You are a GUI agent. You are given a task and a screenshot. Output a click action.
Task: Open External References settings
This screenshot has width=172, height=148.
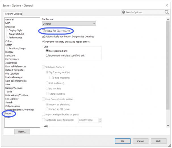(16, 66)
